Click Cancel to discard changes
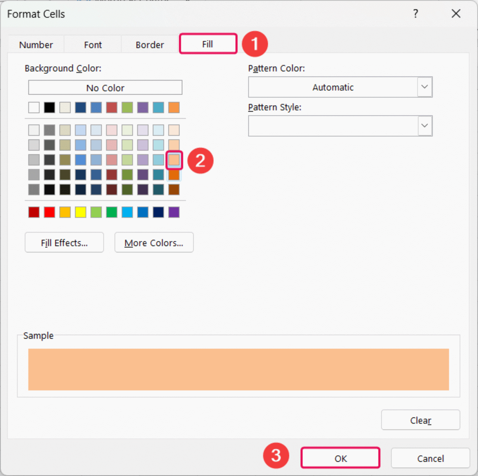This screenshot has width=478, height=476. [x=430, y=458]
